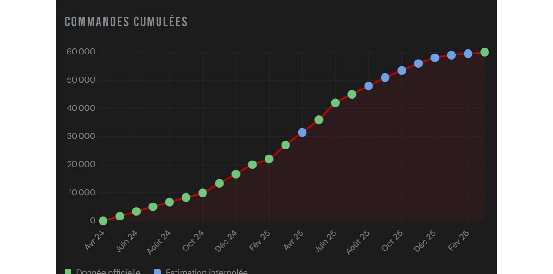Click the final green point at 60 000
Screen dimensions: 553x274
click(485, 52)
